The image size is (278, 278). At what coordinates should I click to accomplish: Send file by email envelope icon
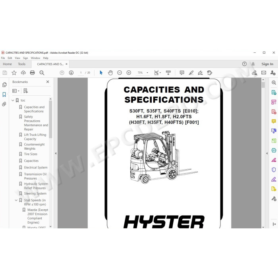(x=264, y=73)
